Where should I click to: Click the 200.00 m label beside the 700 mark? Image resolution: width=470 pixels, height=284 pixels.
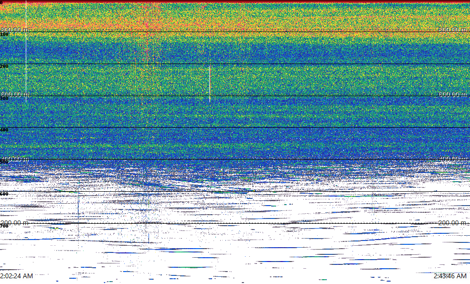click(15, 223)
